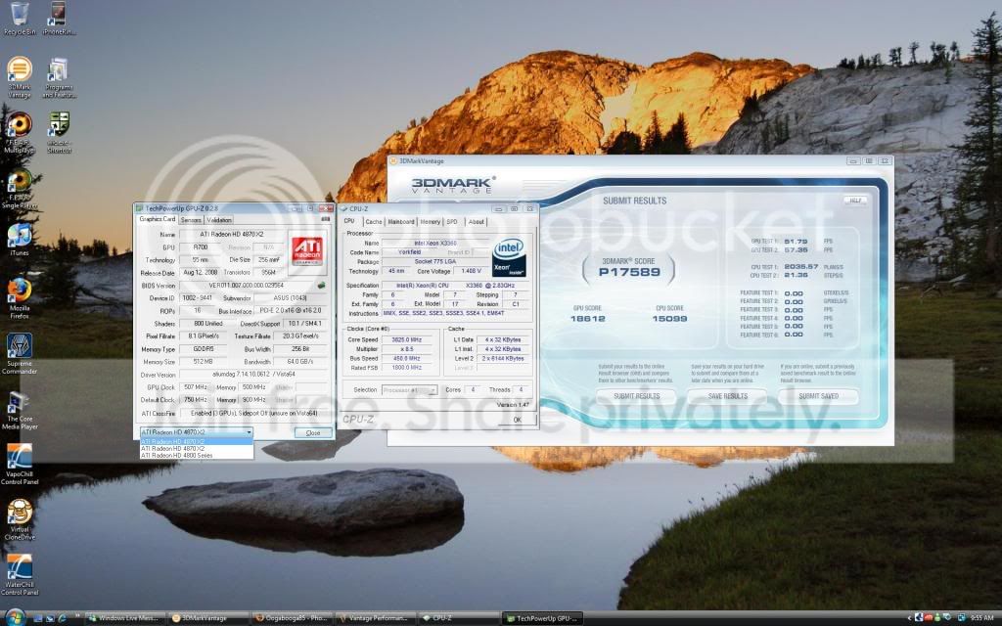Open the Mainboard tab in CPU-Z
The height and width of the screenshot is (626, 1002).
coord(400,222)
